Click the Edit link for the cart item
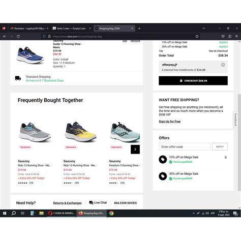This screenshot has height=241, width=241. click(x=125, y=41)
